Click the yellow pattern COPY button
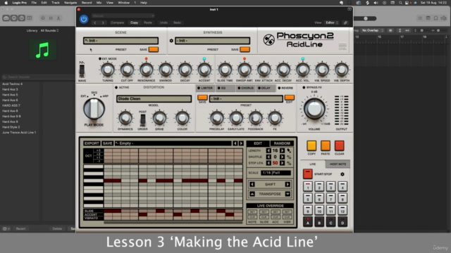Image resolution: width=451 pixels, height=253 pixels. coord(311,145)
